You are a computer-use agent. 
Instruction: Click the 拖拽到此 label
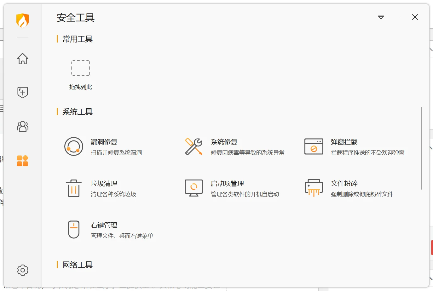[x=81, y=87]
